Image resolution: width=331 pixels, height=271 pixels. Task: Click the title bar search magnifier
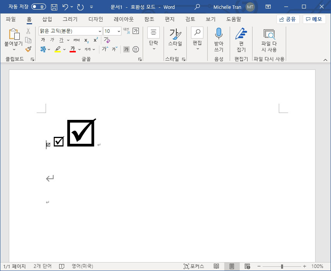[x=197, y=7]
